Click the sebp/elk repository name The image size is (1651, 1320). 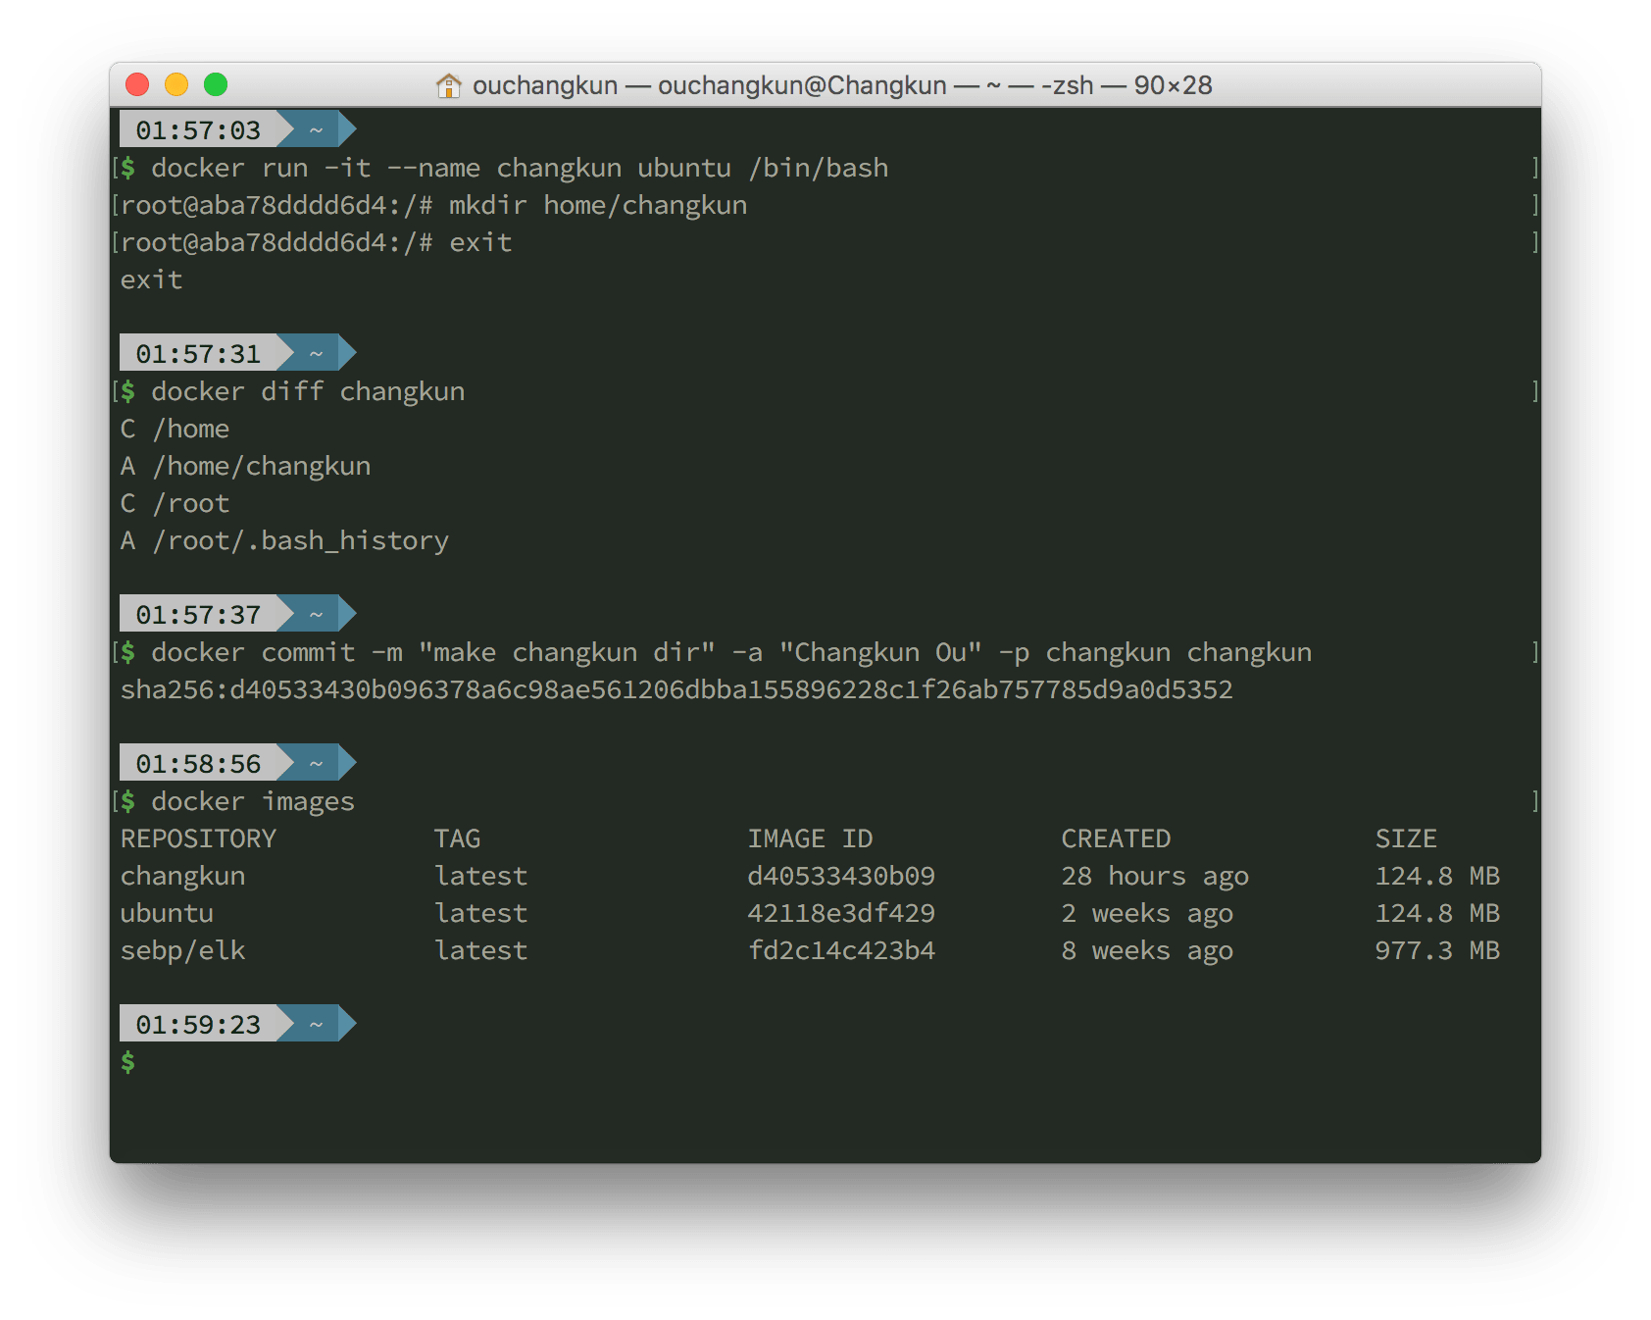182,951
